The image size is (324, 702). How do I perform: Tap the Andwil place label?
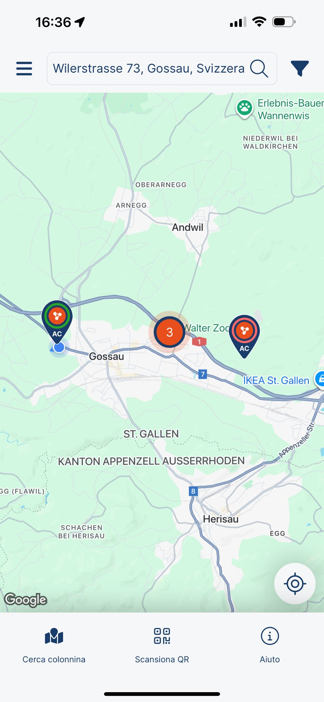click(188, 227)
